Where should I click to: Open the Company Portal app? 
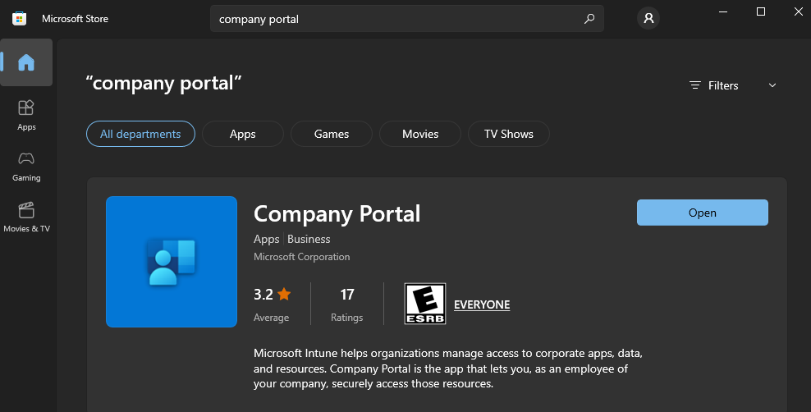click(x=703, y=213)
